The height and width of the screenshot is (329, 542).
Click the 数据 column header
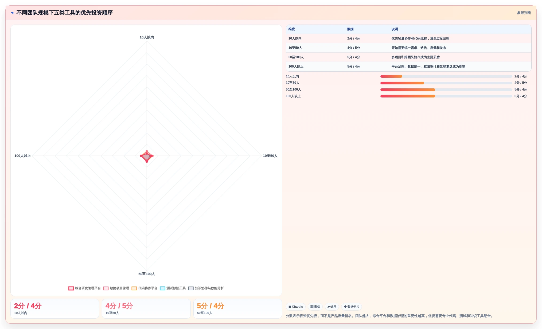(350, 29)
